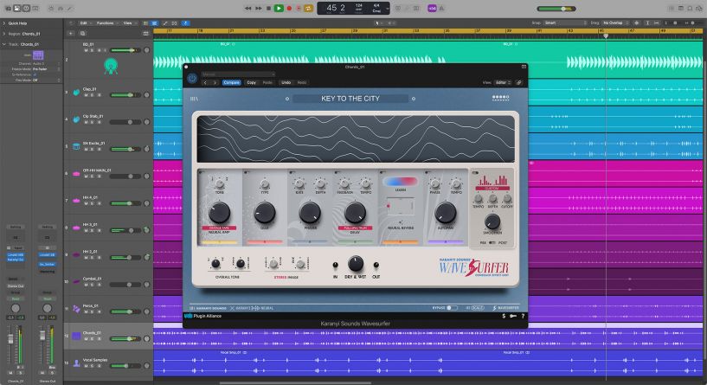The height and width of the screenshot is (385, 707).
Task: Open the plugin View Editor dropdown
Action: click(504, 82)
